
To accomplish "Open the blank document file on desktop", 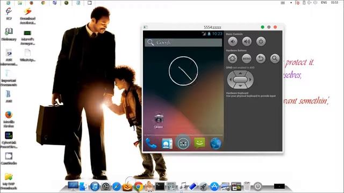I will [27, 55].
